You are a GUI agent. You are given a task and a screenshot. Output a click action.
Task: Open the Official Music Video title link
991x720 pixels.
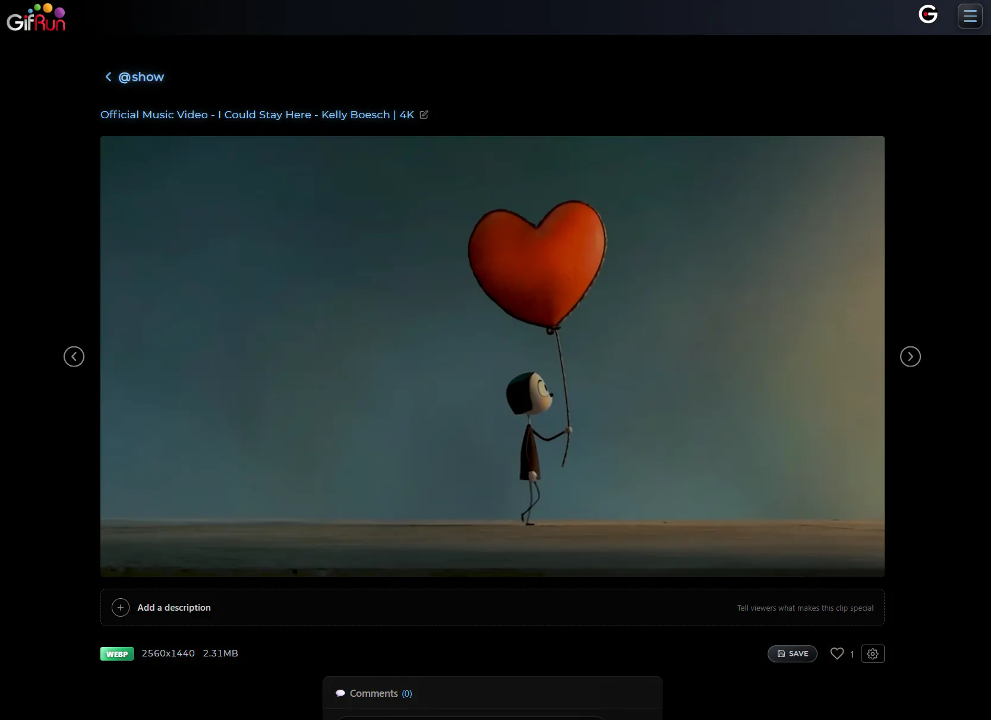[x=257, y=115]
